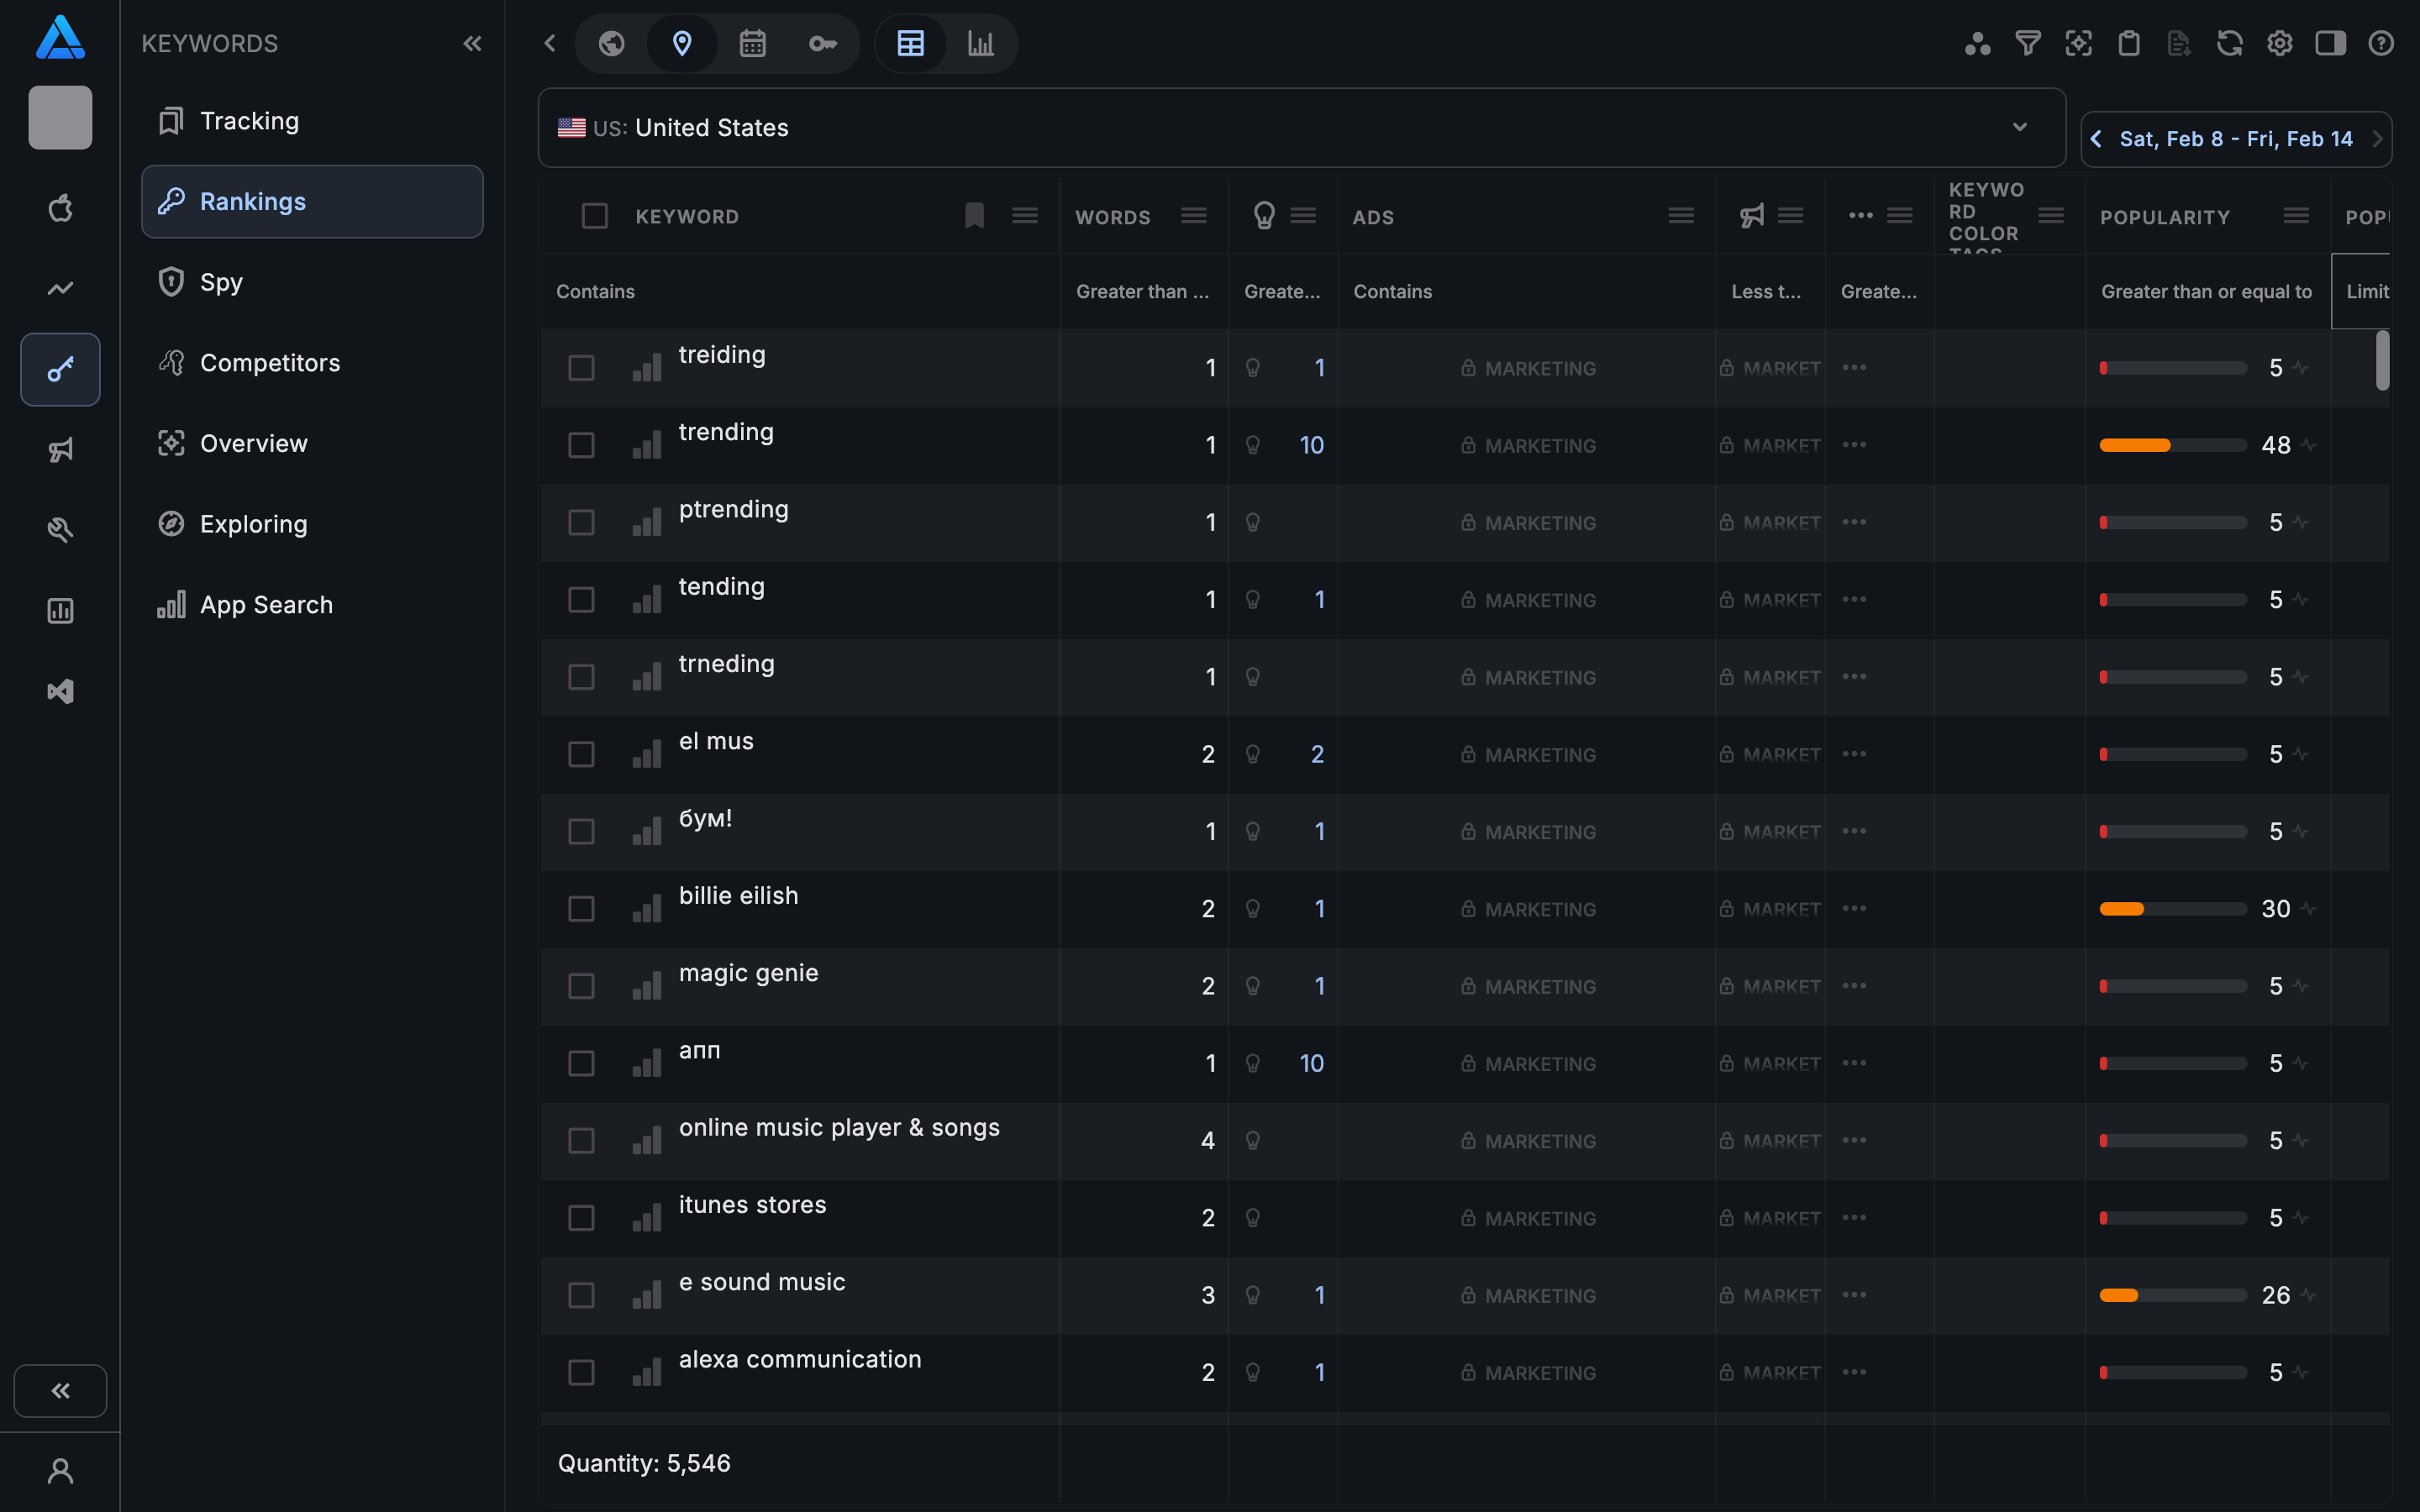
Task: Go to the Tracking menu item
Action: coord(249,121)
